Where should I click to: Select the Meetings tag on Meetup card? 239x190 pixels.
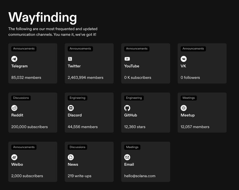coord(189,98)
